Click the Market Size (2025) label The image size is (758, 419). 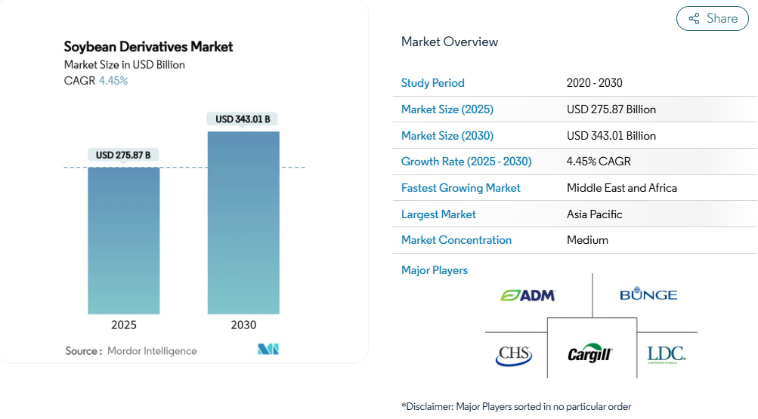click(x=447, y=109)
